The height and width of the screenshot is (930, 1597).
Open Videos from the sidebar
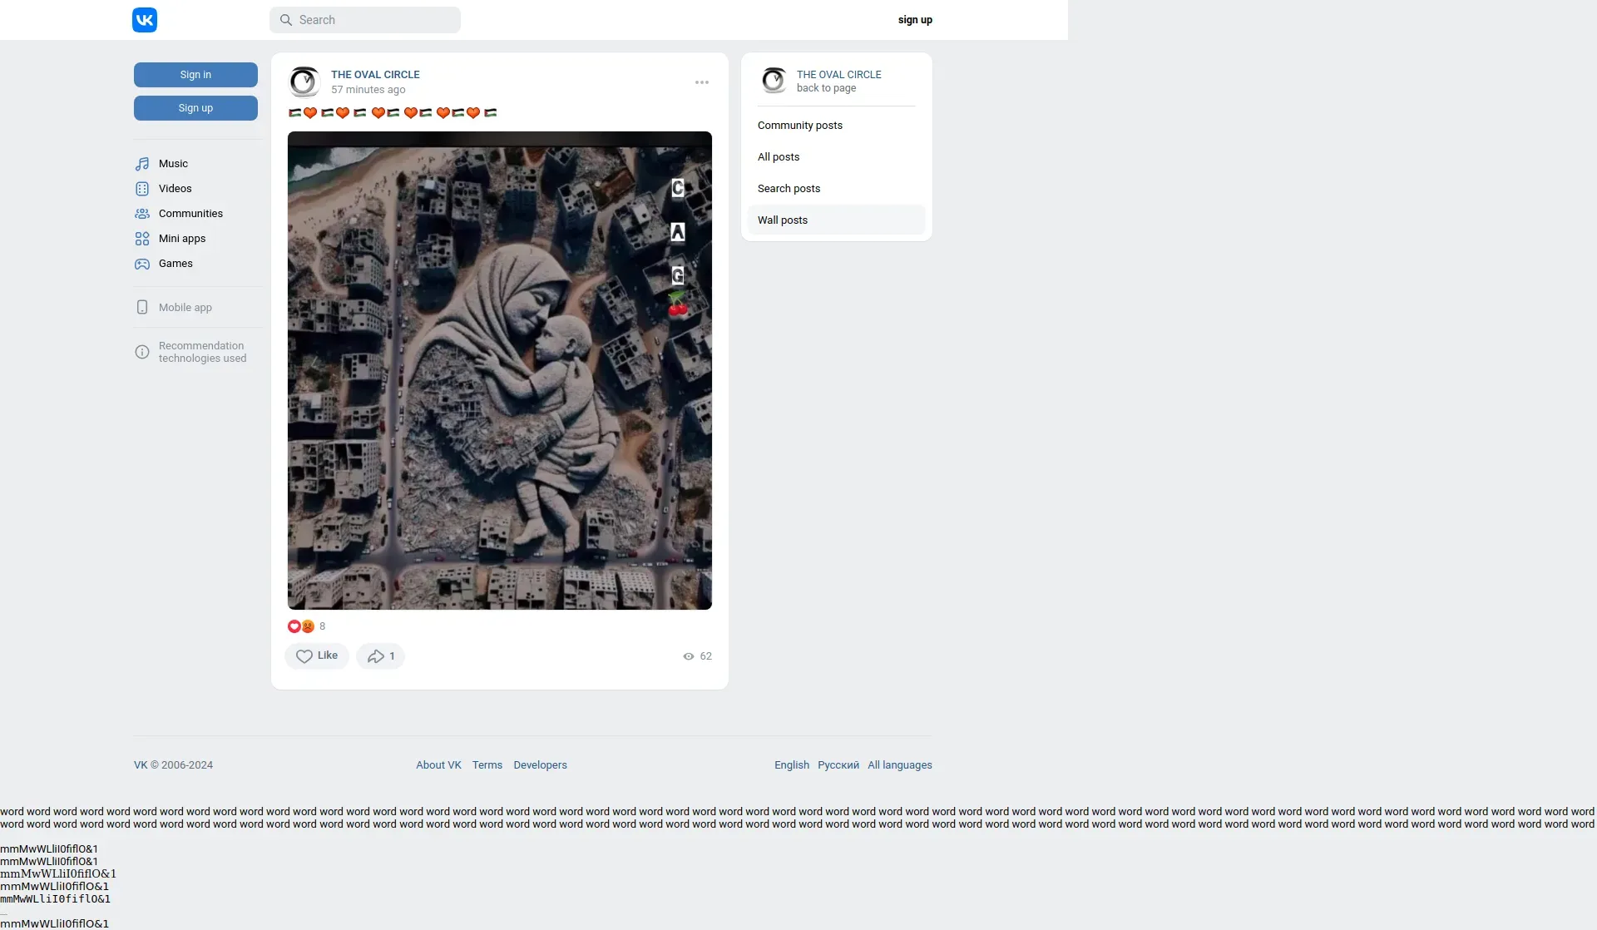[x=175, y=189]
